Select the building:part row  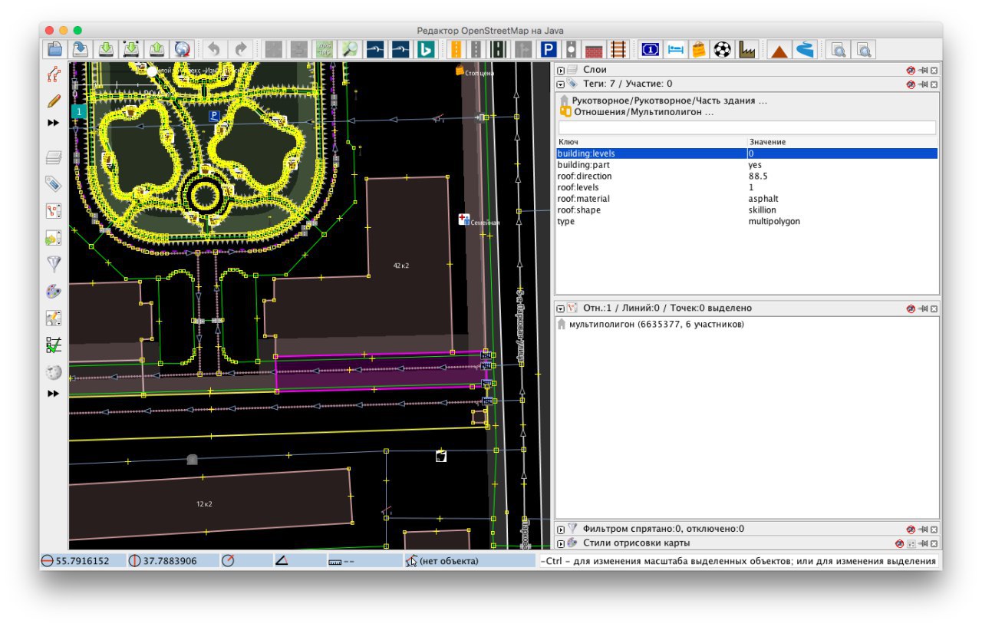(747, 165)
